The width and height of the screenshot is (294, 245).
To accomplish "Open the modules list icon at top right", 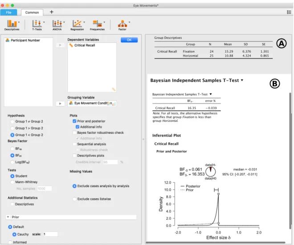I will click(x=289, y=12).
